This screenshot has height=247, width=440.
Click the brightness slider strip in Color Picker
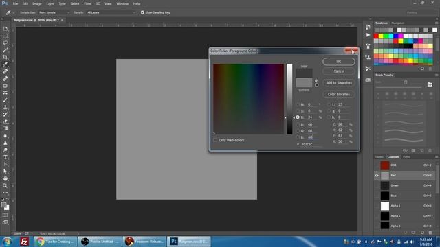point(289,99)
